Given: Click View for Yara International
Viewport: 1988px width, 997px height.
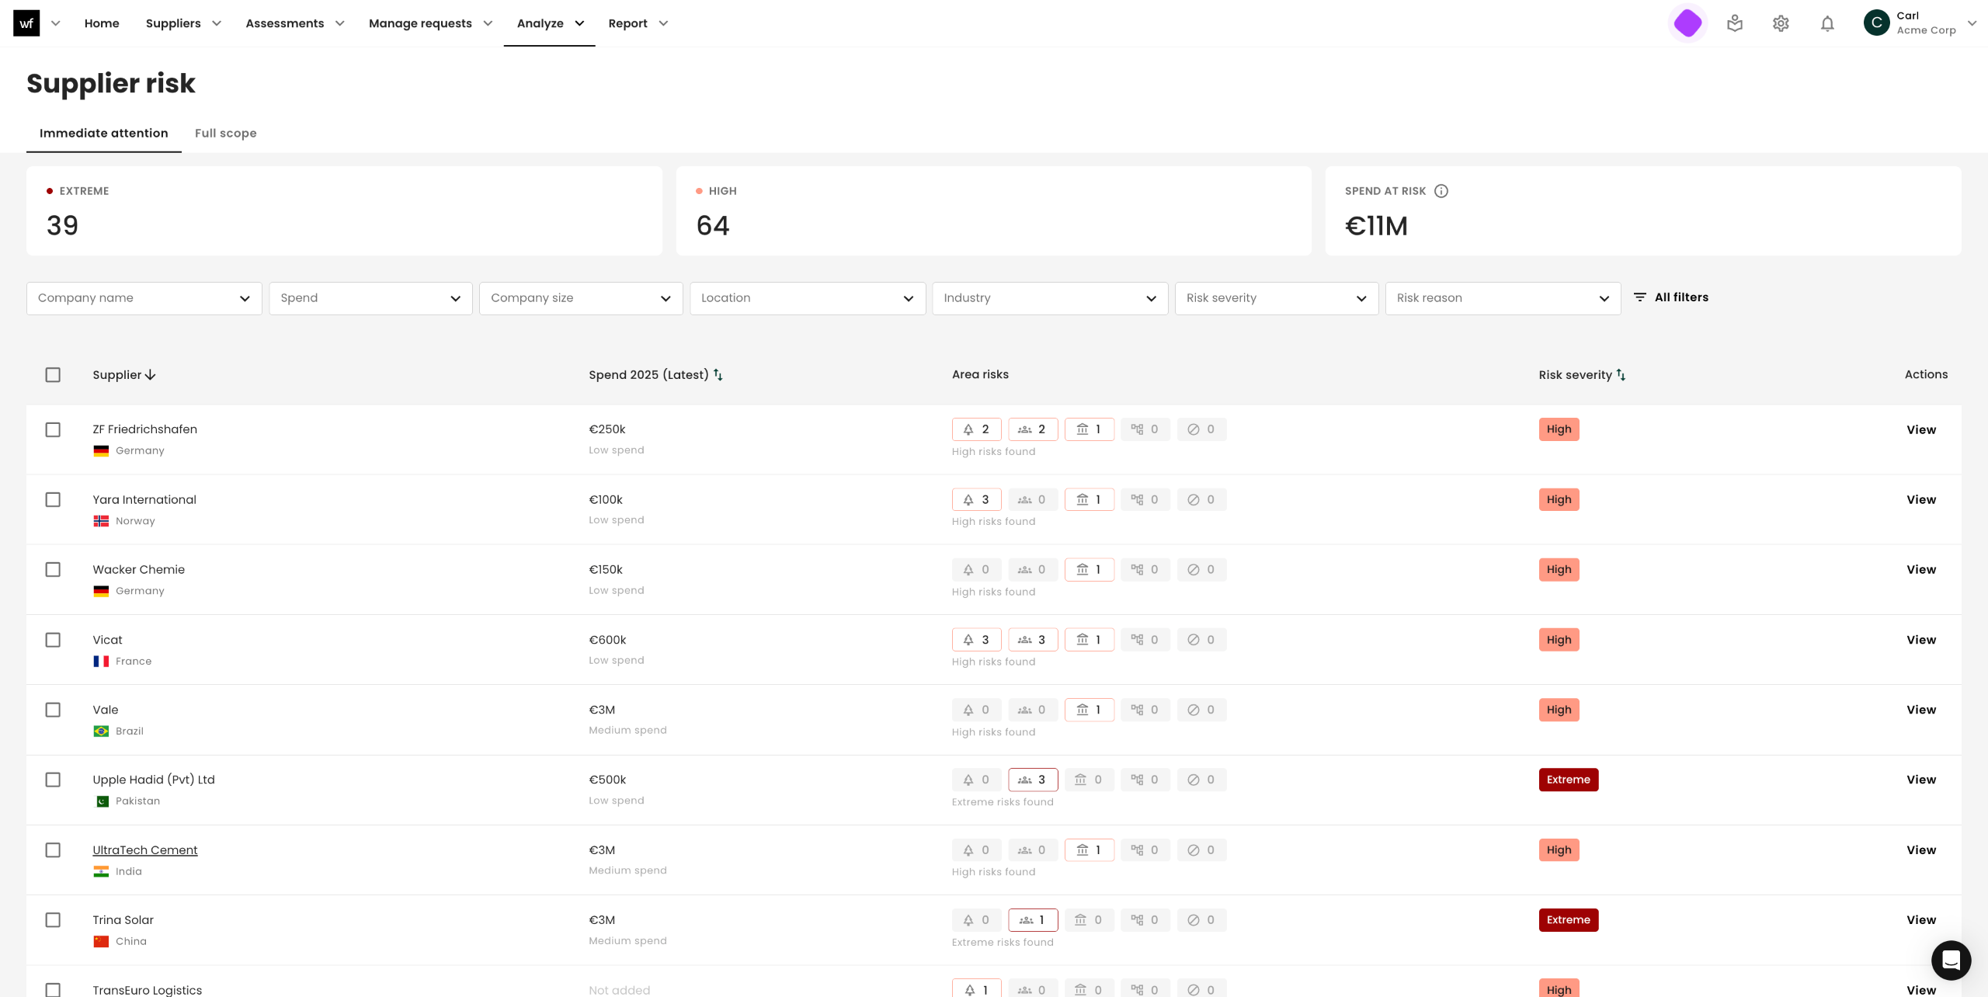Looking at the screenshot, I should tap(1920, 499).
